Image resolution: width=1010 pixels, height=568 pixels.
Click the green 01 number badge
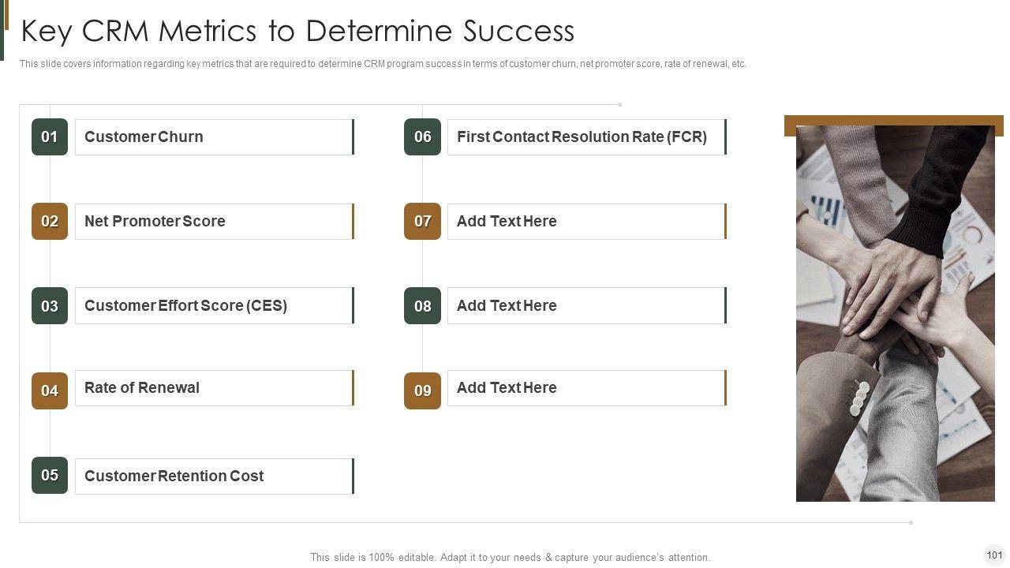click(x=50, y=137)
